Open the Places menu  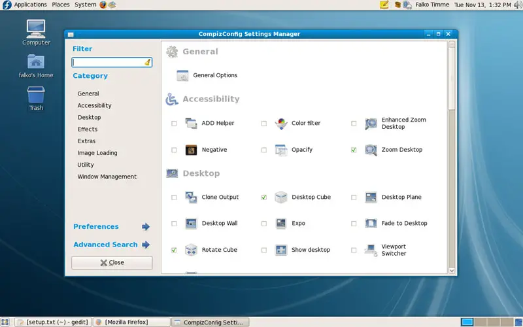pyautogui.click(x=61, y=5)
